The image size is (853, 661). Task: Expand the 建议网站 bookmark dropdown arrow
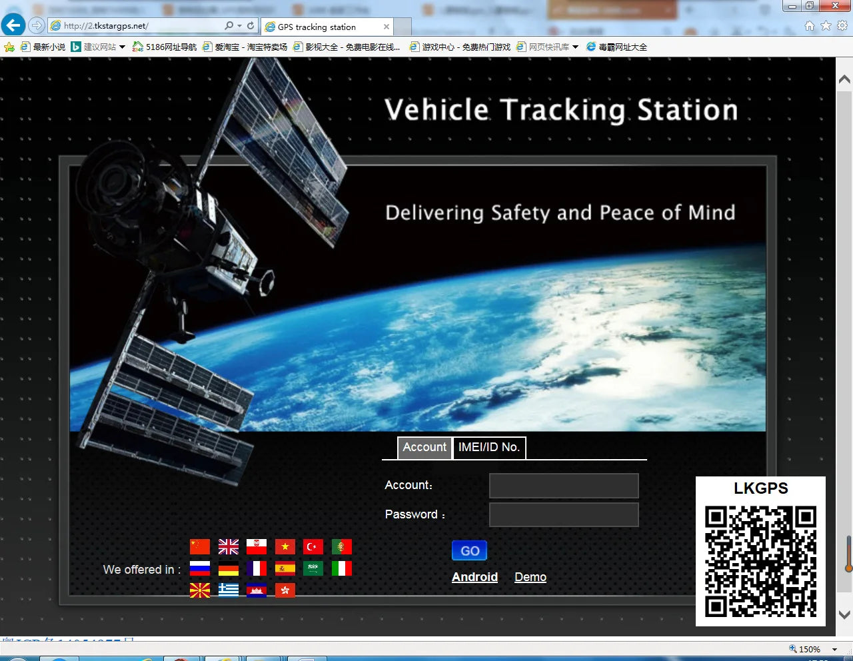tap(122, 47)
